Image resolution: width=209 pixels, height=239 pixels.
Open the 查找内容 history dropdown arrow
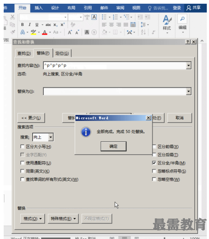(189, 66)
